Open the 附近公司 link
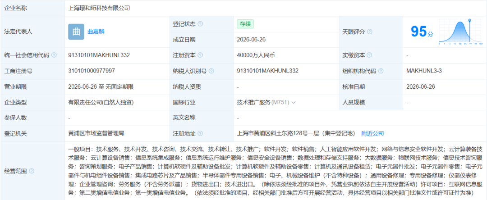487x200 pixels. click(372, 134)
